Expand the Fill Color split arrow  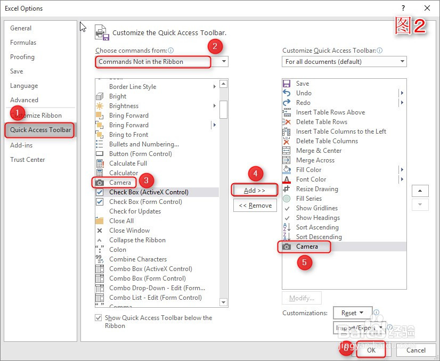(402, 170)
